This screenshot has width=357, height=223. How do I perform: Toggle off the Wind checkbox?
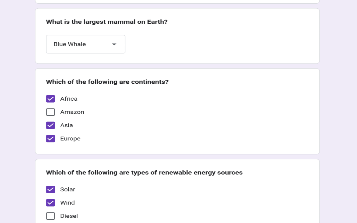tap(50, 203)
